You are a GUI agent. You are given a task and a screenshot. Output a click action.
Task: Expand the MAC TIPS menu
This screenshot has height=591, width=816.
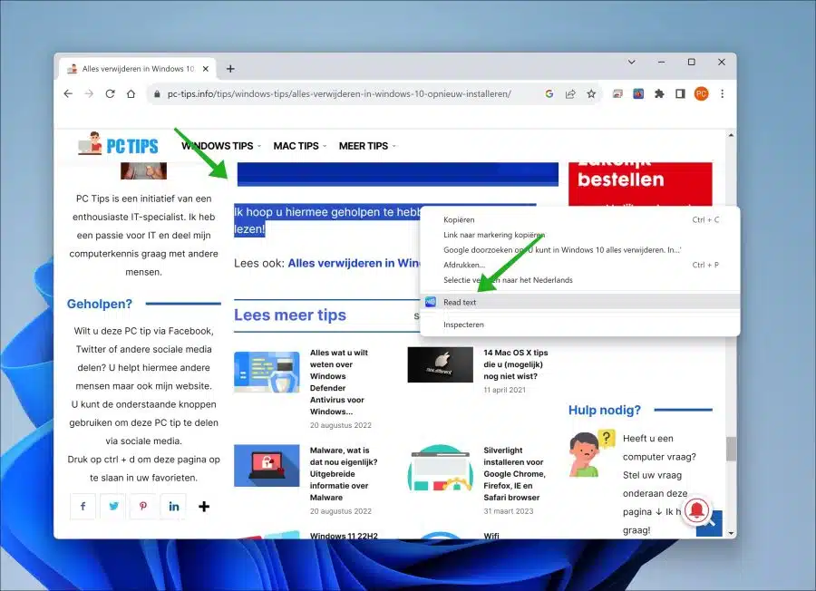[x=300, y=146]
